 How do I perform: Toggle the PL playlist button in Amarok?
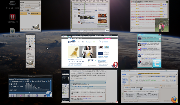pyautogui.click(x=11, y=90)
